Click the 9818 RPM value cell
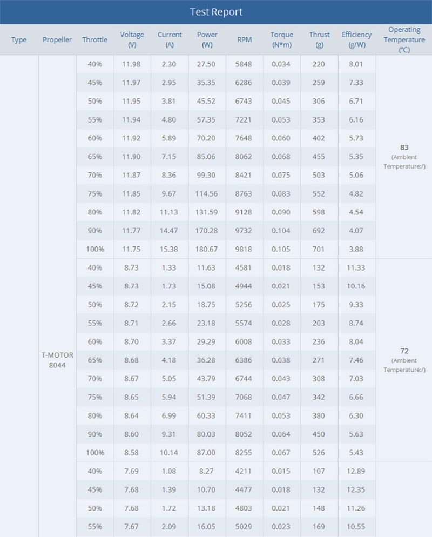This screenshot has width=432, height=537. tap(244, 250)
